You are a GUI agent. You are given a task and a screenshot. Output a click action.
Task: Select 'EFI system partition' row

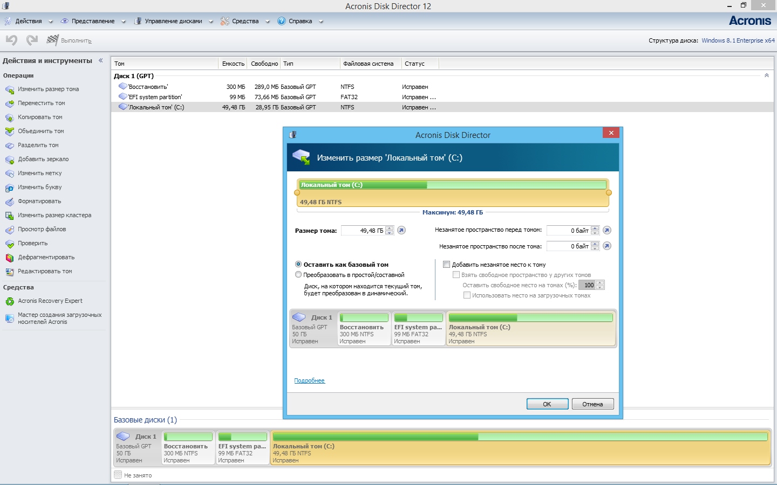pos(442,96)
